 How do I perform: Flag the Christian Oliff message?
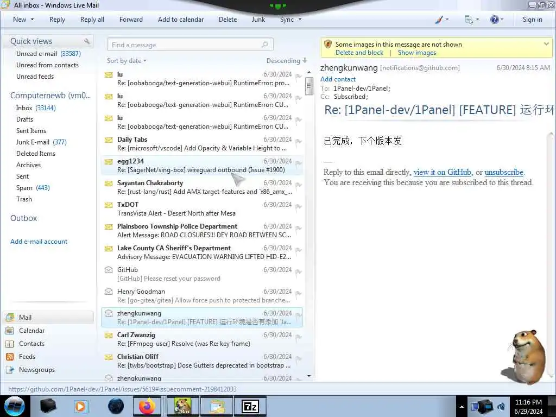pos(299,358)
